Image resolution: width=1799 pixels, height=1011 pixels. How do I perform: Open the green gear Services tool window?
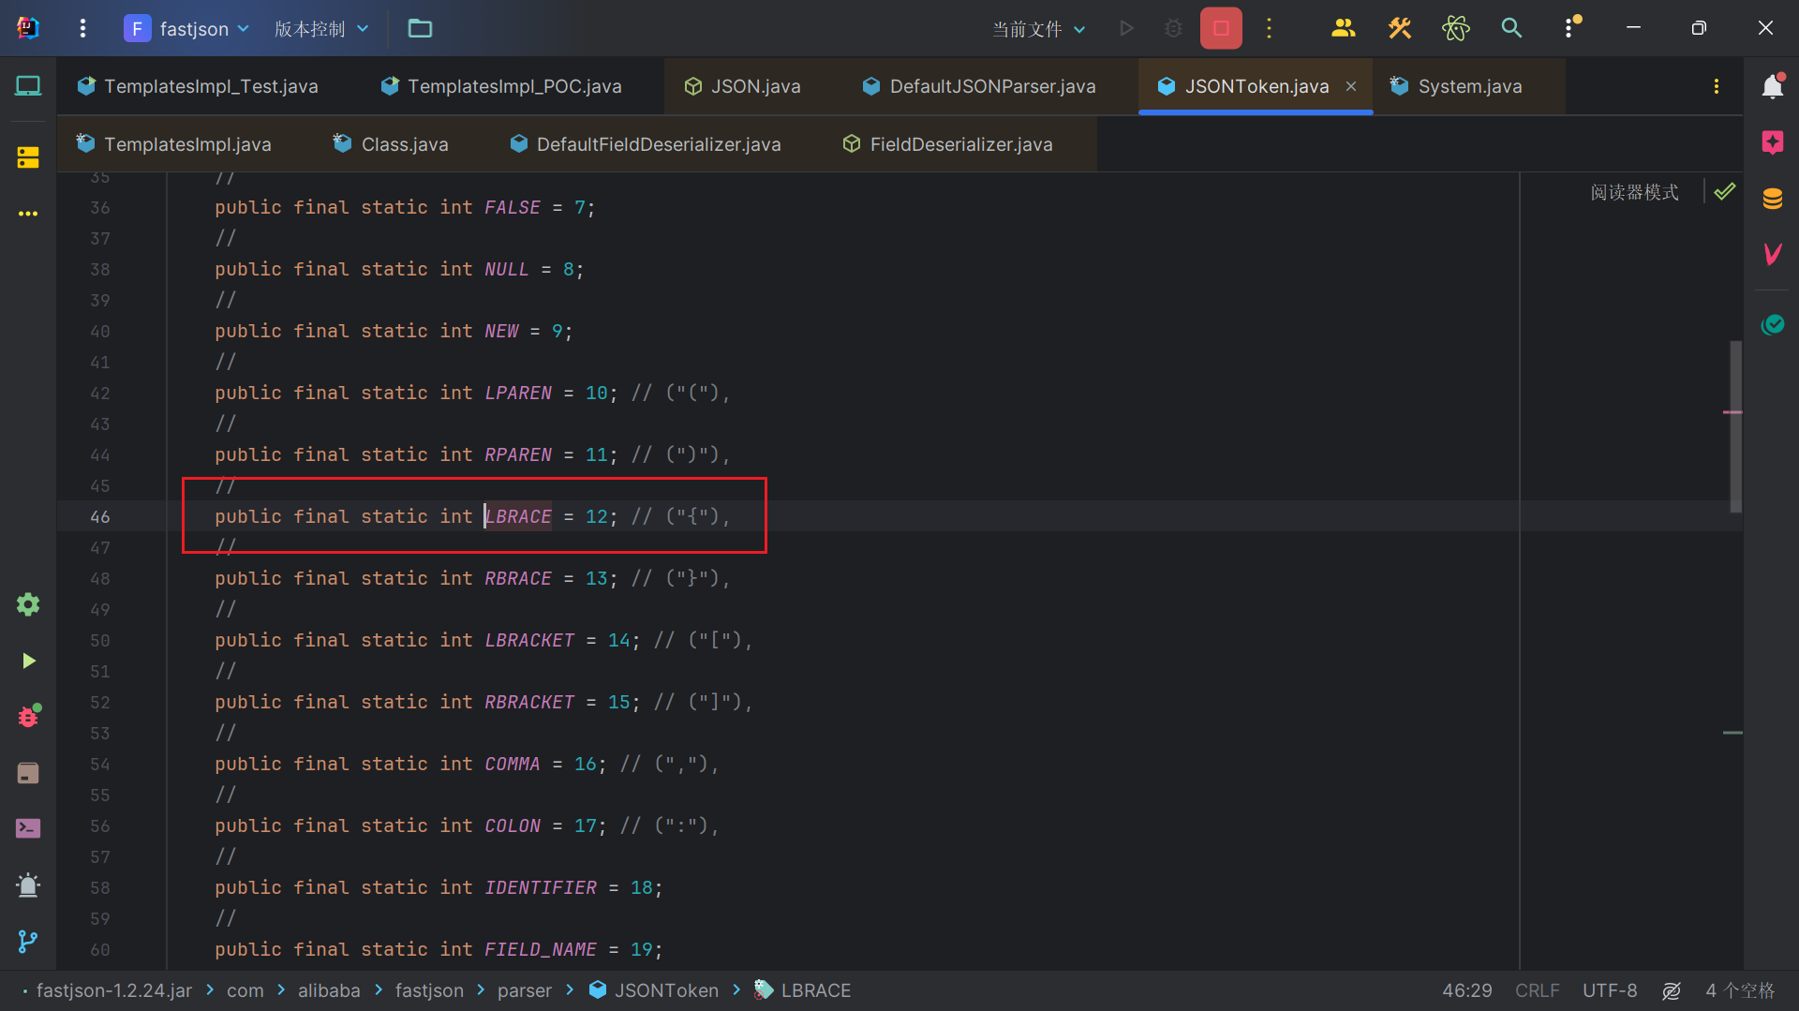(x=28, y=604)
